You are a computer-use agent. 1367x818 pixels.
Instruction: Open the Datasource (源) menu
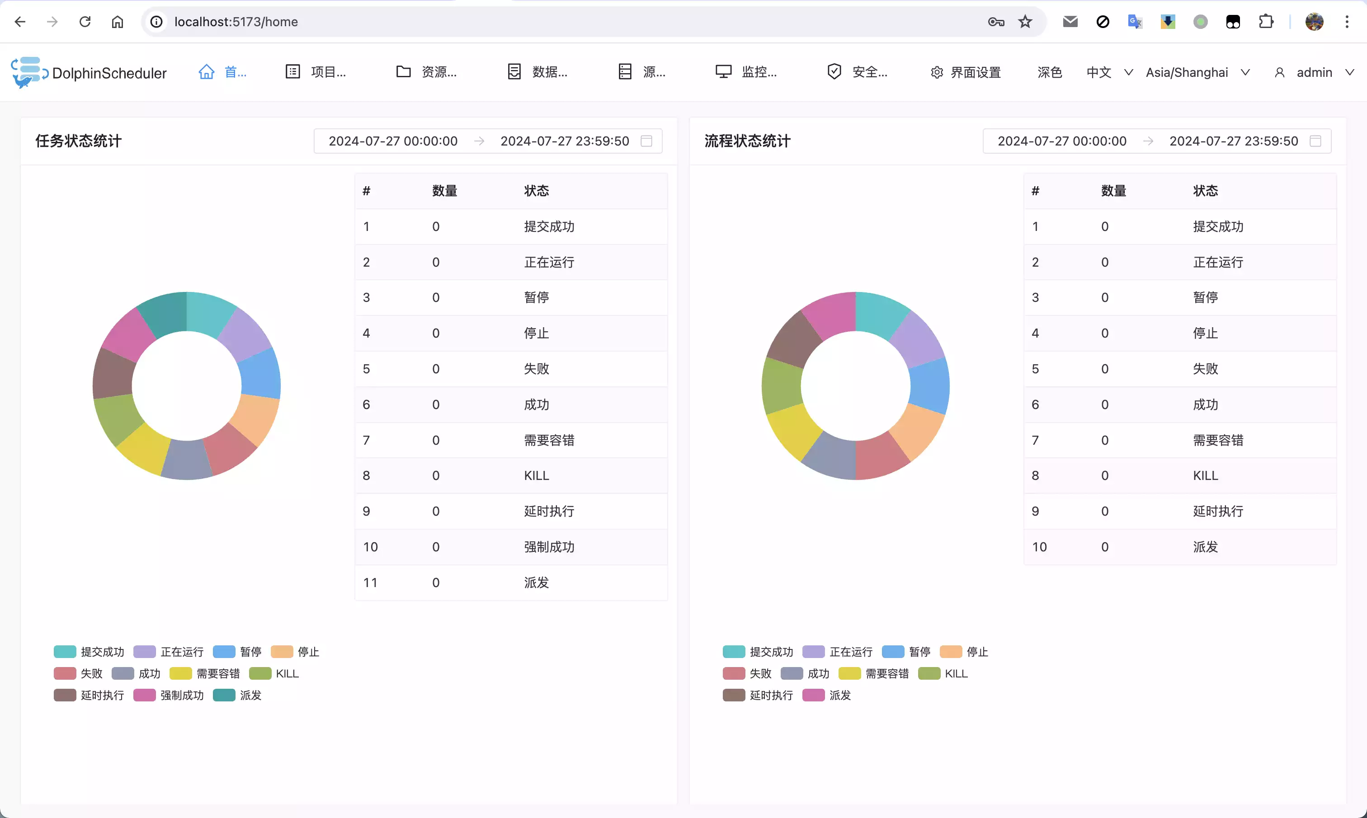tap(641, 72)
